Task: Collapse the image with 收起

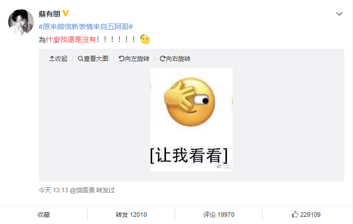Action: [x=58, y=59]
